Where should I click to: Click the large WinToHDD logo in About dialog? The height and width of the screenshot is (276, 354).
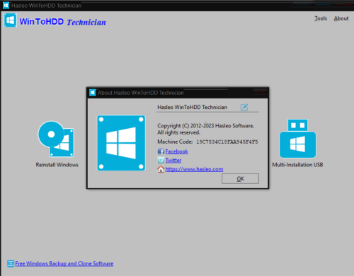[121, 143]
